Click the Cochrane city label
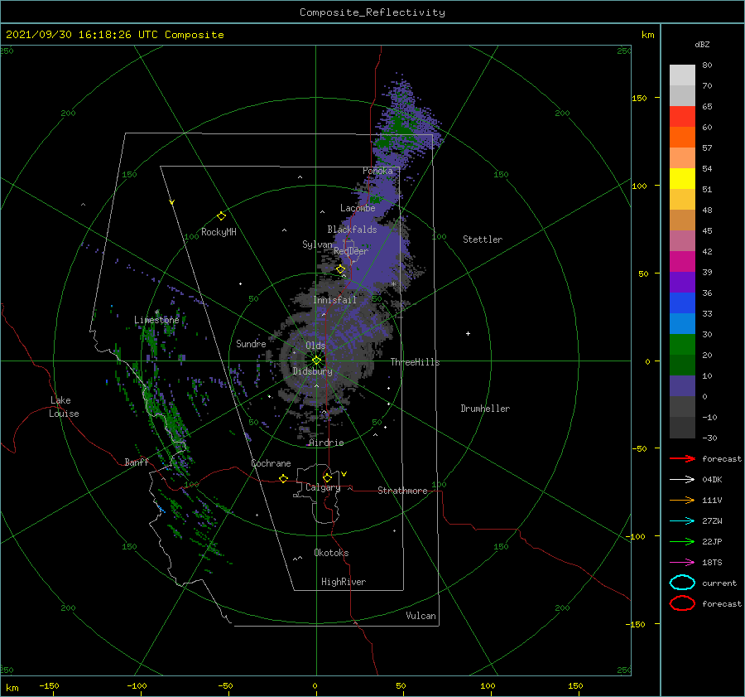The width and height of the screenshot is (745, 697). point(271,463)
